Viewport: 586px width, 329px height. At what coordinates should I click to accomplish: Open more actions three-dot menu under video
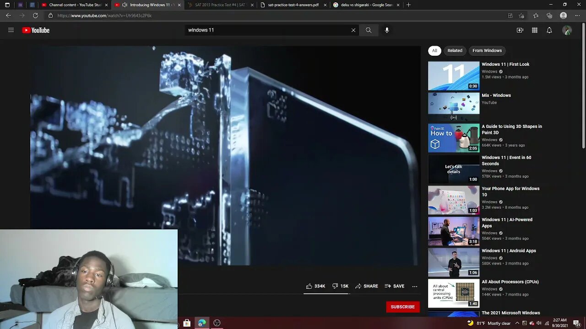(x=415, y=287)
